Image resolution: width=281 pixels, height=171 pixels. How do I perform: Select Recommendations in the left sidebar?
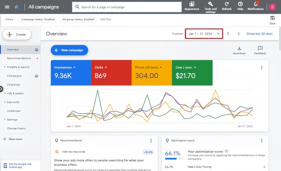[19, 58]
